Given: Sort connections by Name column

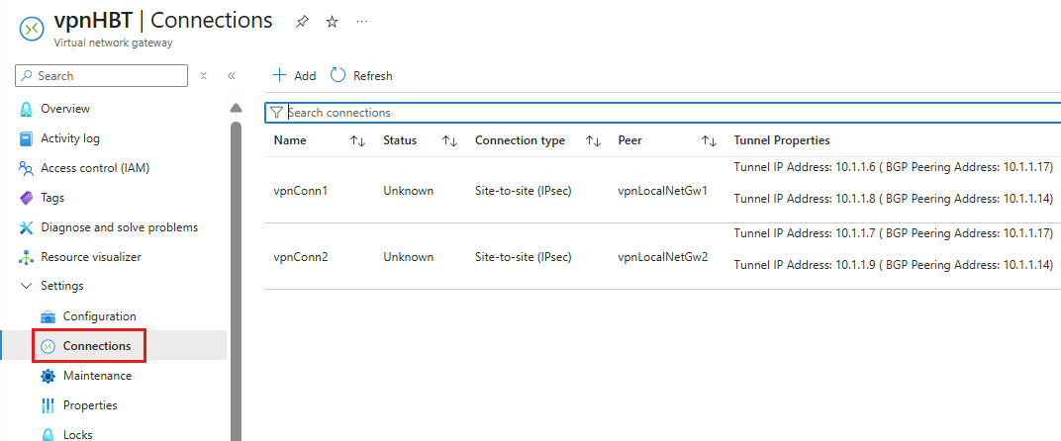Looking at the screenshot, I should click(357, 141).
